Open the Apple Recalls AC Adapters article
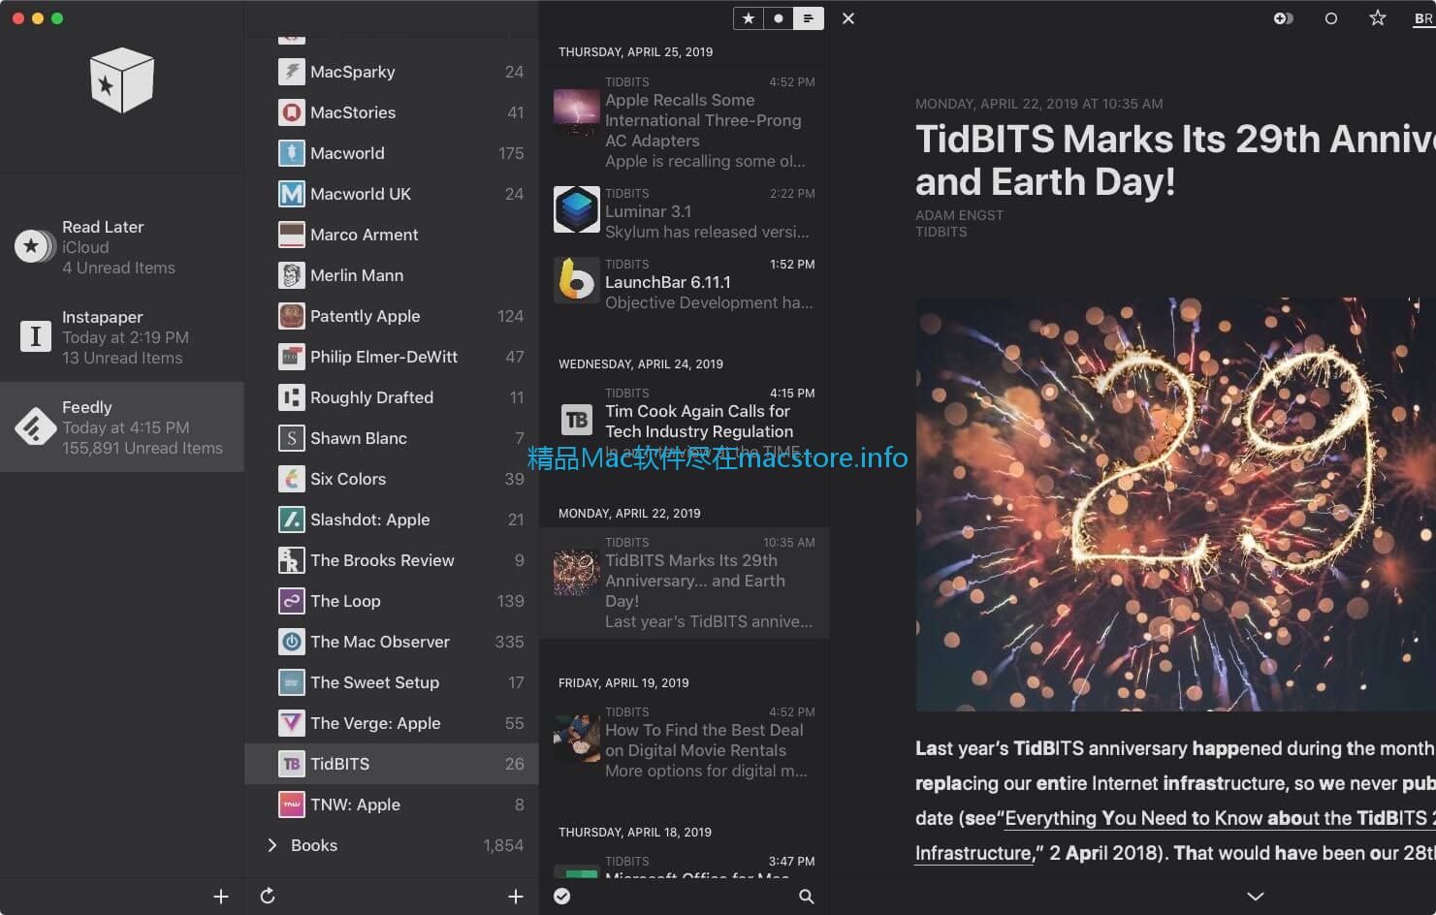The image size is (1436, 915). [685, 122]
